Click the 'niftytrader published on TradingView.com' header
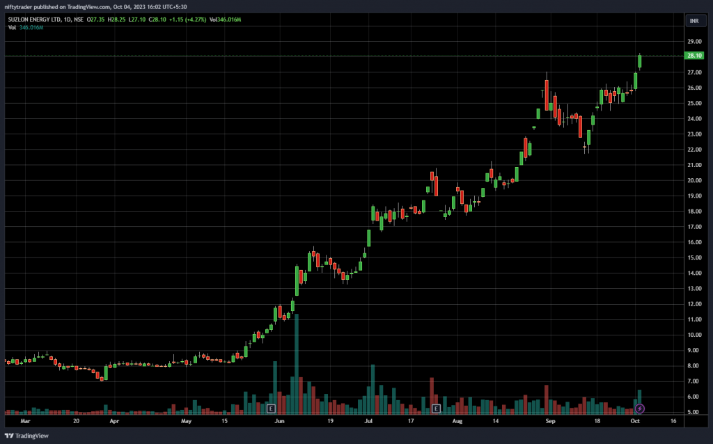This screenshot has width=713, height=444. pos(57,7)
